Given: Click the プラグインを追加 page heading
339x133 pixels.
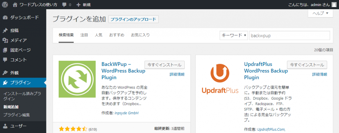Looking at the screenshot, I should [79, 19].
